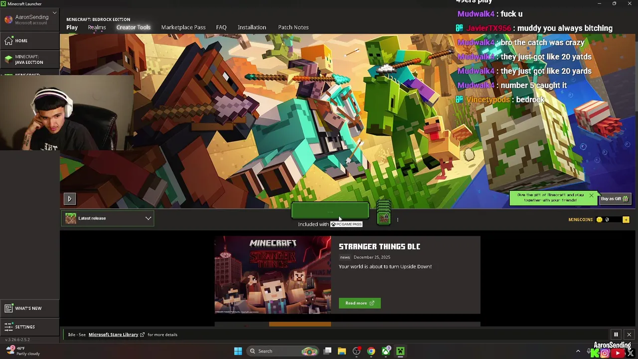Open the three-dot more options menu
The height and width of the screenshot is (359, 638).
click(x=397, y=219)
